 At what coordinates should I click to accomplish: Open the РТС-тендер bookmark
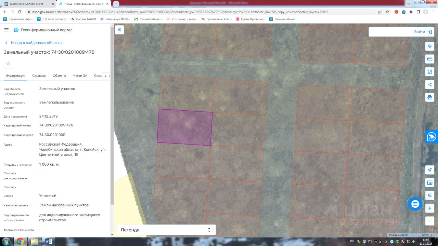click(182, 19)
